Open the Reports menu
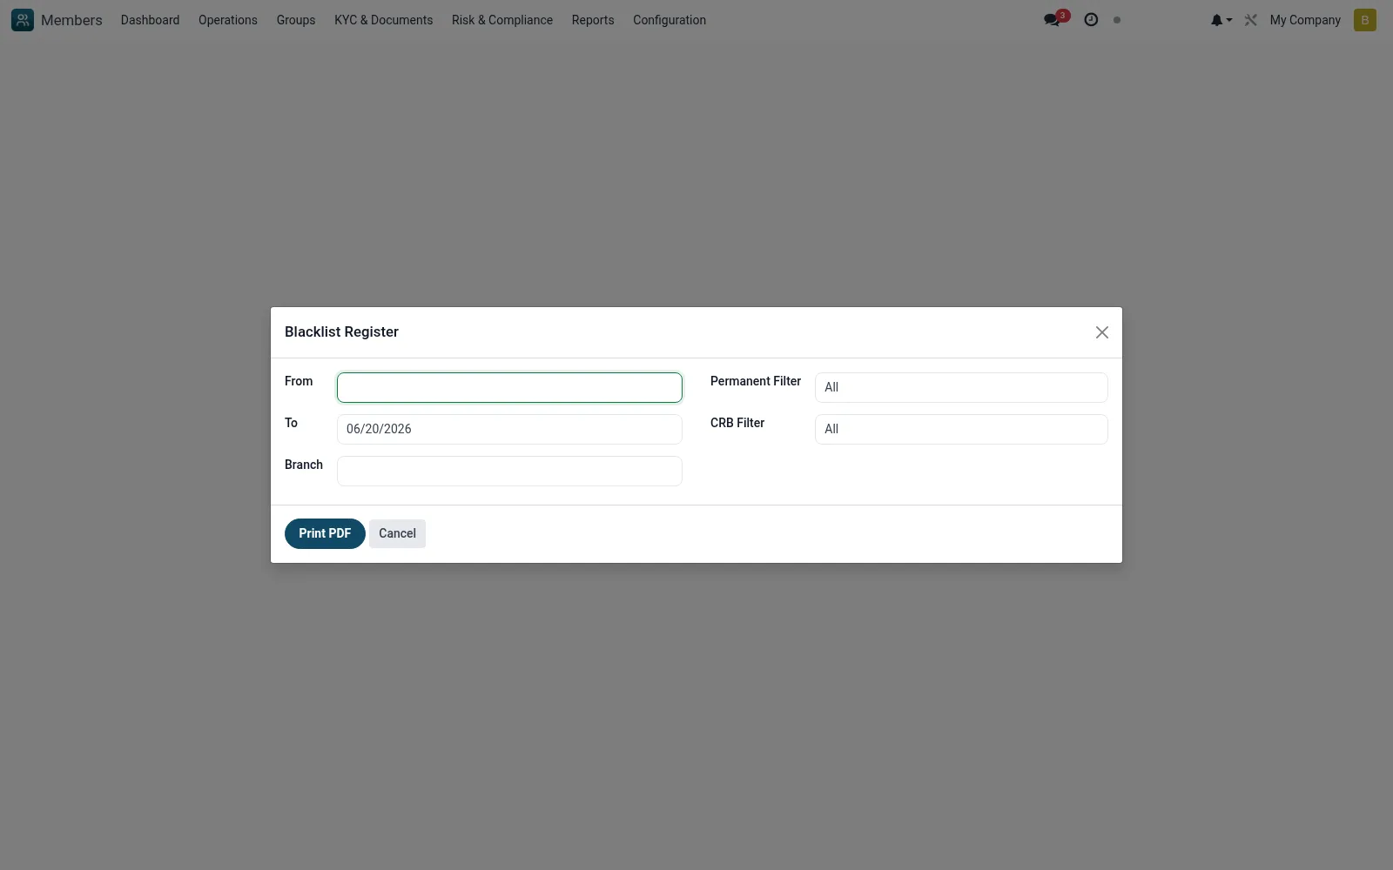 point(593,20)
